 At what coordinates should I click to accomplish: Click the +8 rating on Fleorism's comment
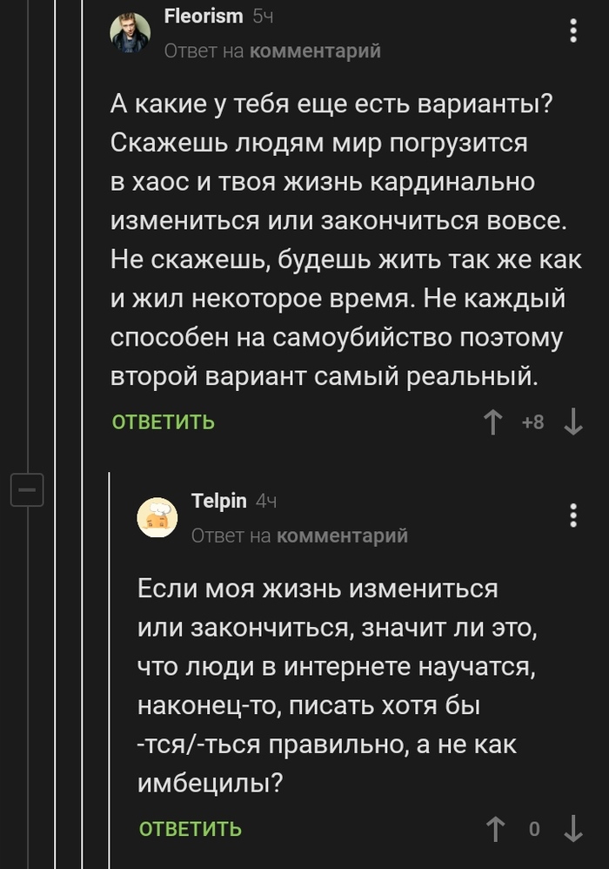point(532,422)
